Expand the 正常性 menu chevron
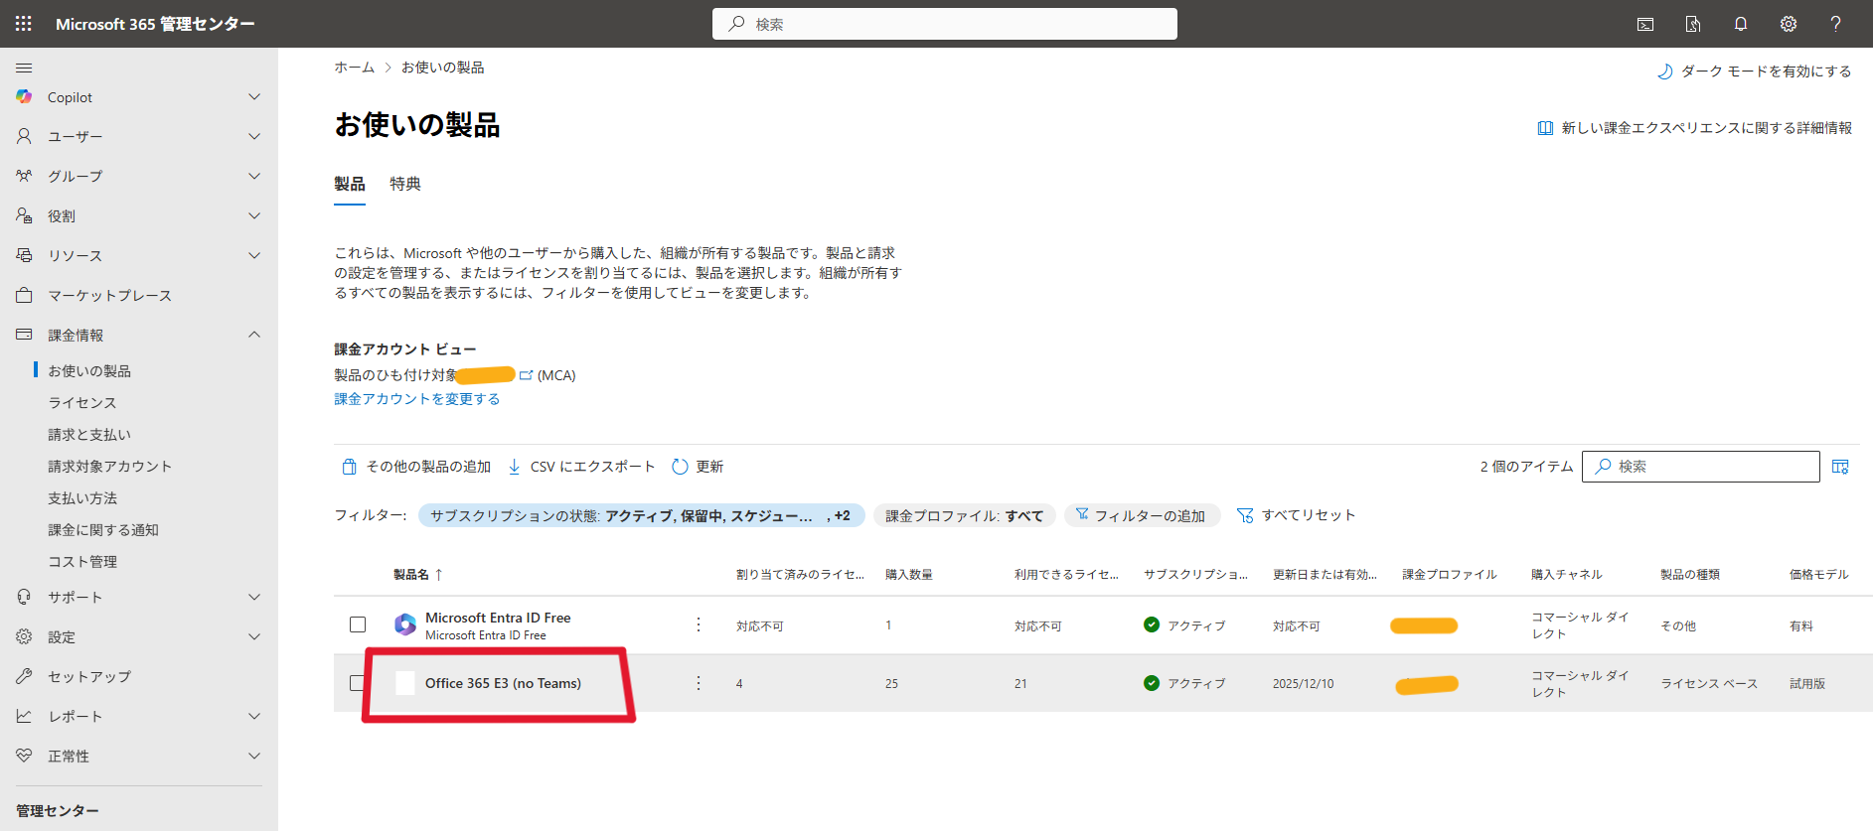1873x831 pixels. pos(254,756)
